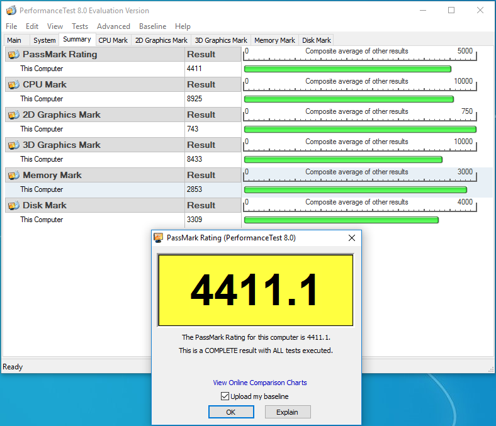Screen dimensions: 496x426
Task: Click the PassMark Rating header row
Action: [x=123, y=54]
